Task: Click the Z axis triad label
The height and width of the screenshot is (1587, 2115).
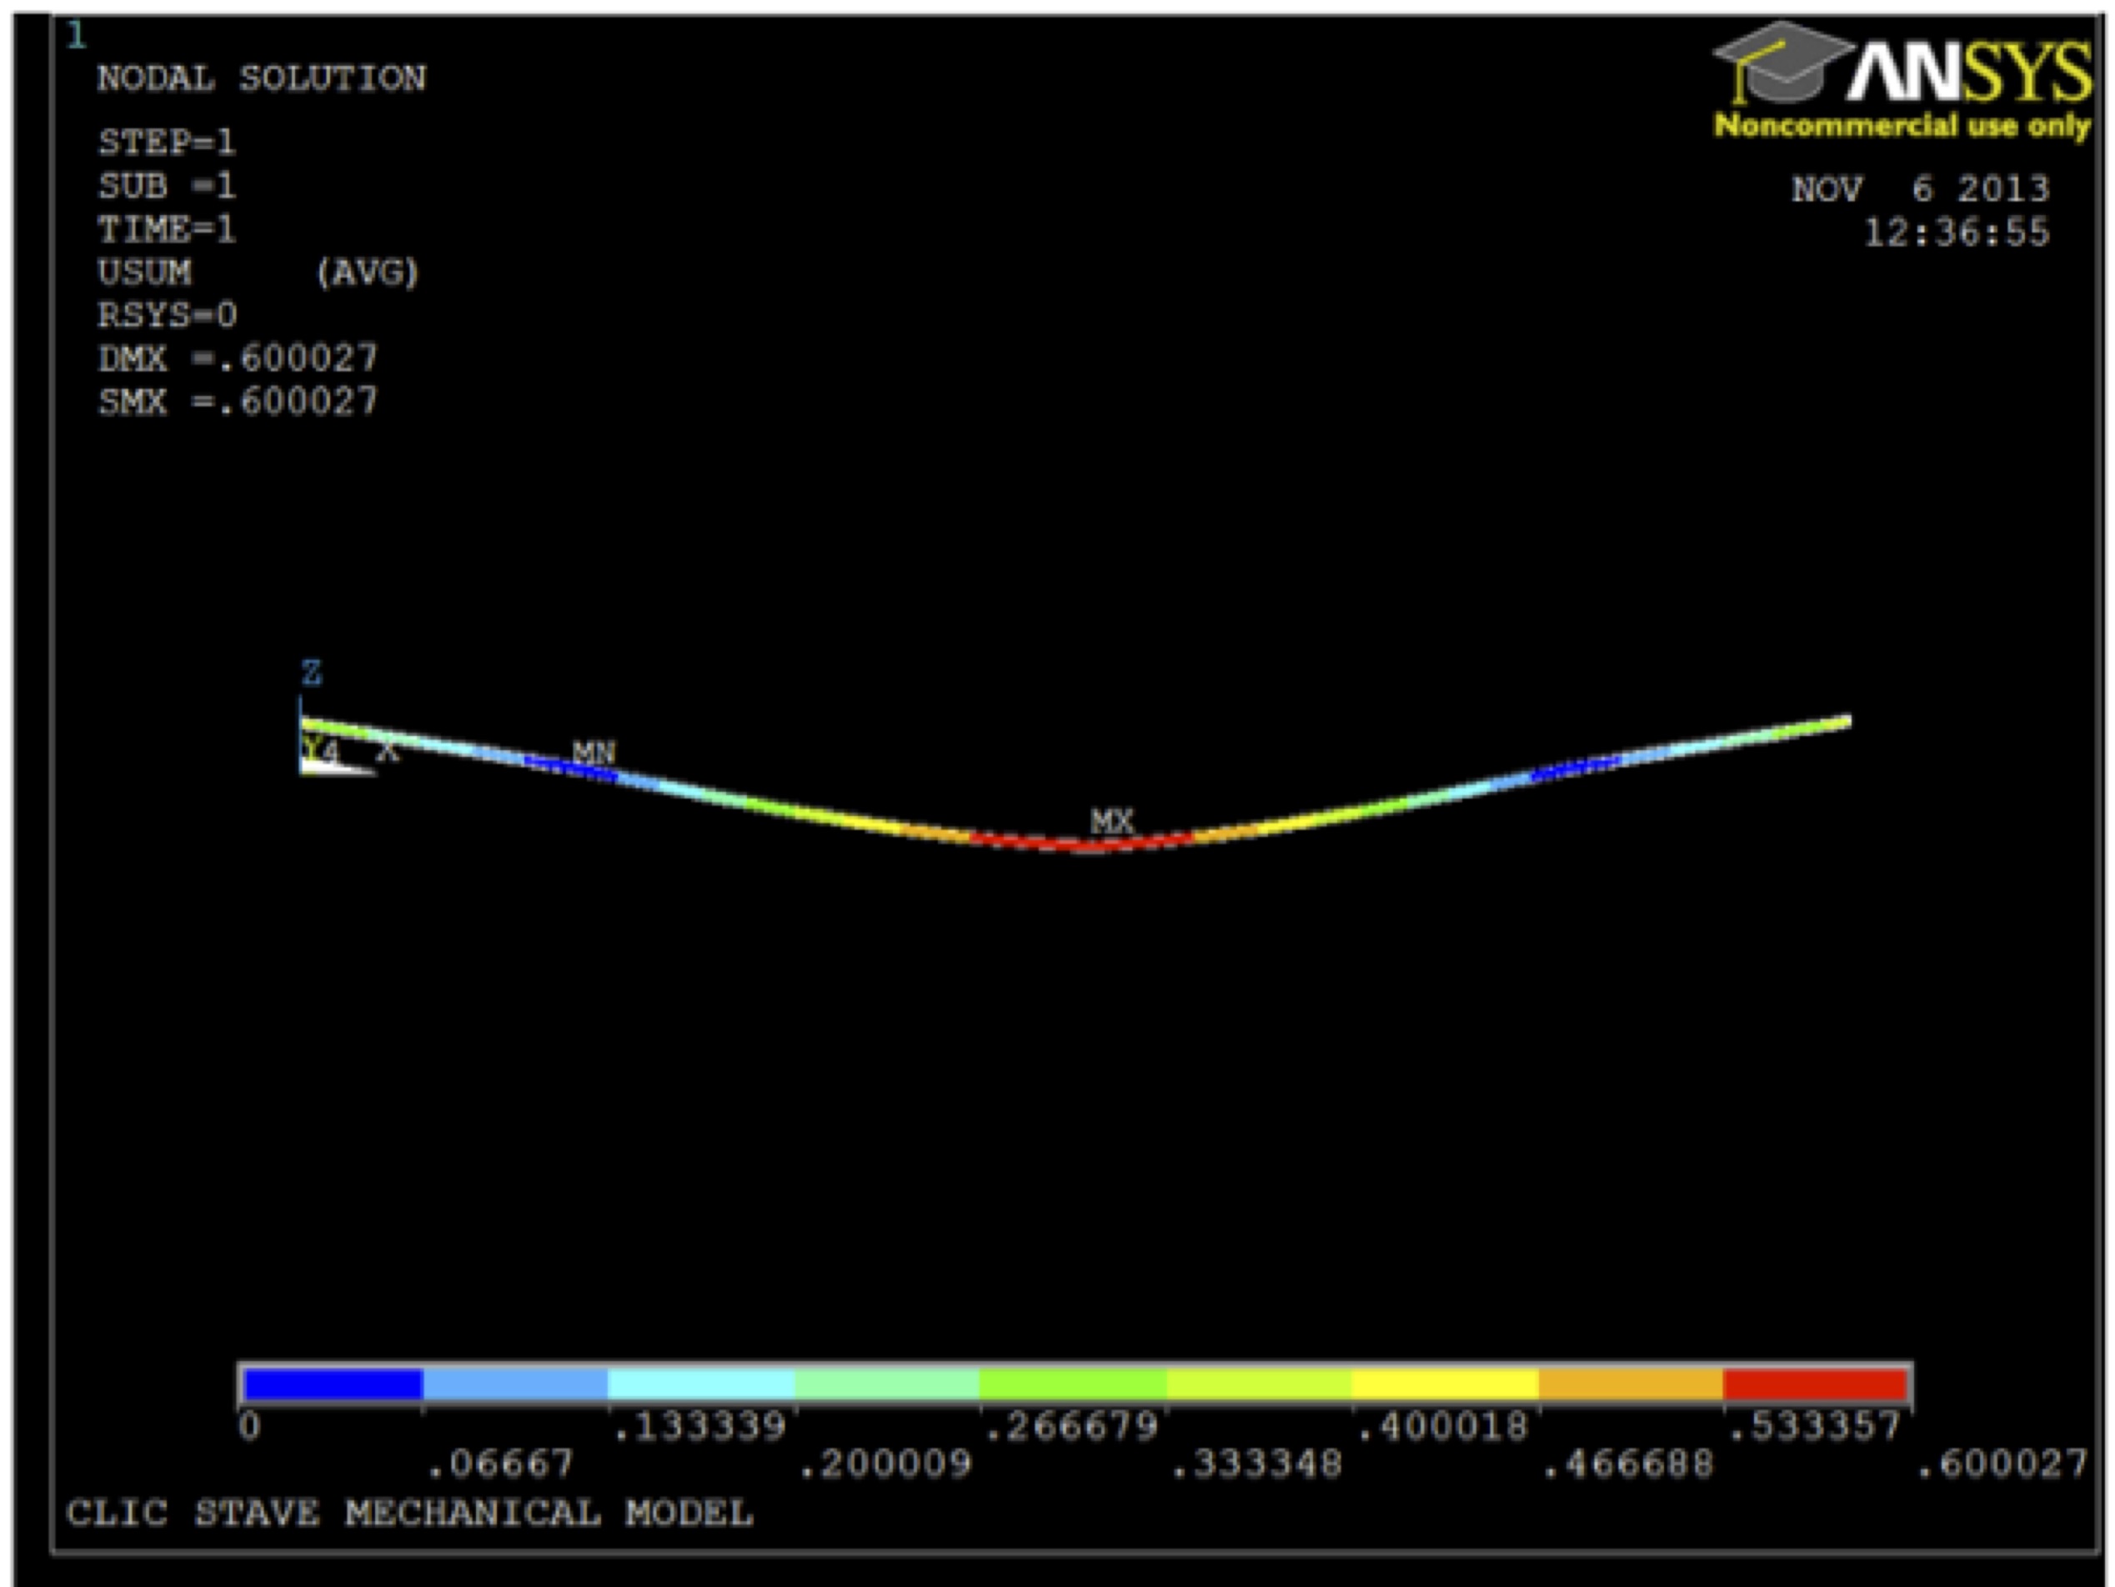Action: (x=312, y=673)
